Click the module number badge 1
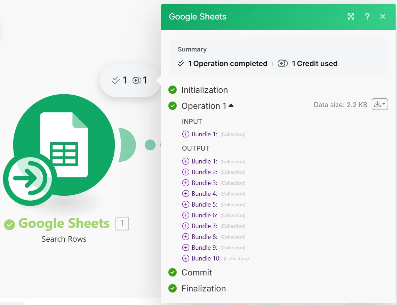The image size is (397, 305). (x=122, y=224)
